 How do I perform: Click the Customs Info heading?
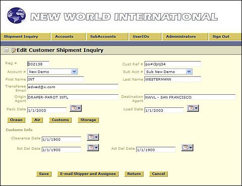pyautogui.click(x=19, y=130)
